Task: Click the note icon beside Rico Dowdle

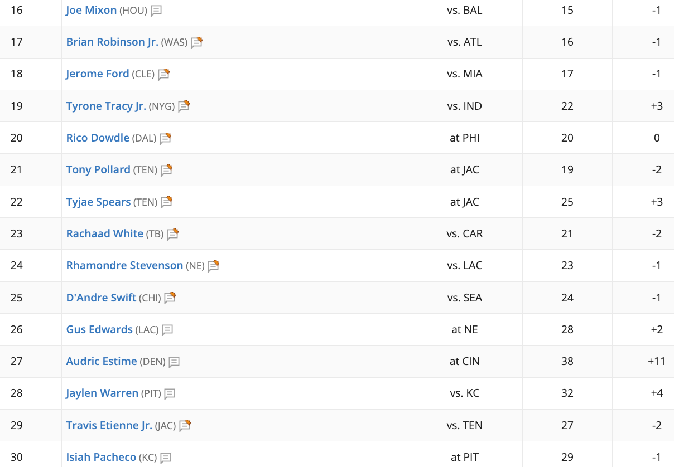Action: point(165,138)
